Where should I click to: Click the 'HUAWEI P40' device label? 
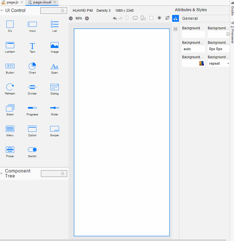coord(83,11)
